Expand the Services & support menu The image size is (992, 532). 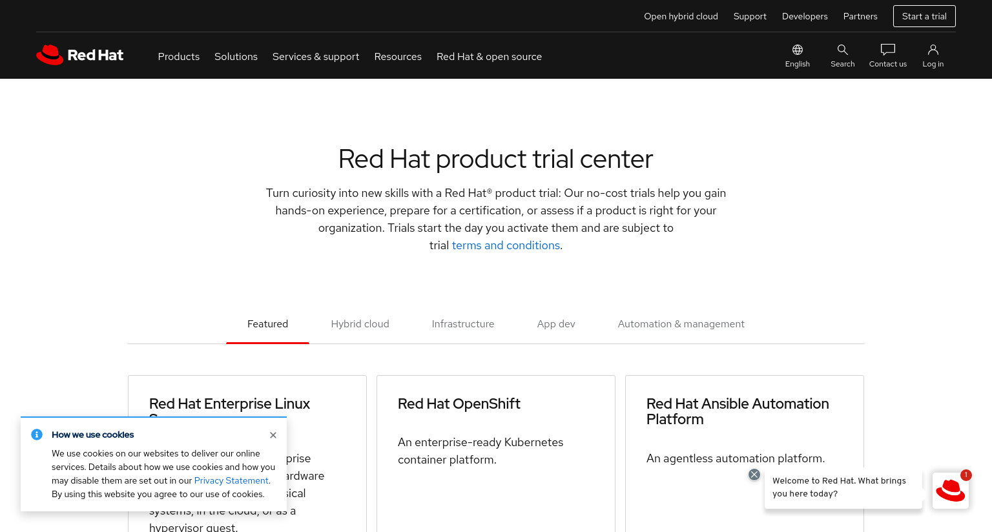pos(316,57)
